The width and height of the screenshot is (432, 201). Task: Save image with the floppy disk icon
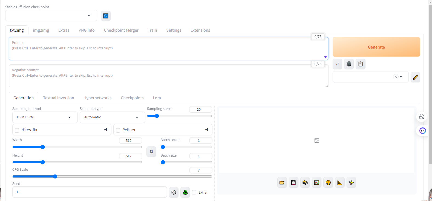point(293,183)
